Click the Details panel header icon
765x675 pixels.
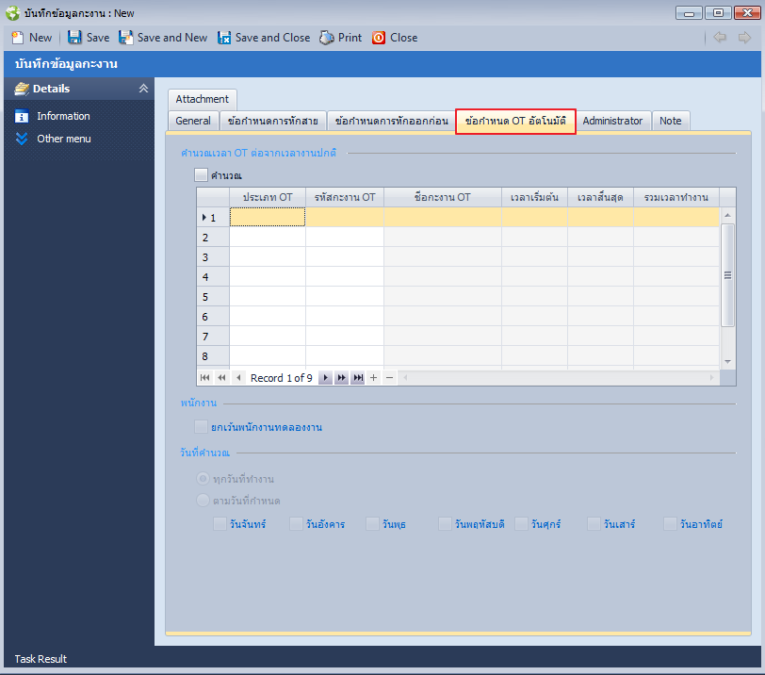(22, 89)
